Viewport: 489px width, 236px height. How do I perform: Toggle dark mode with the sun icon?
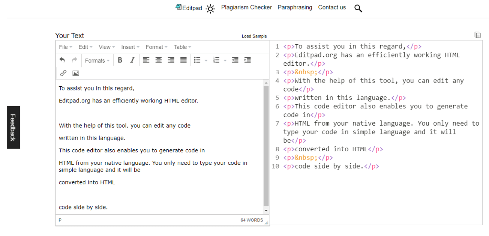[x=210, y=9]
